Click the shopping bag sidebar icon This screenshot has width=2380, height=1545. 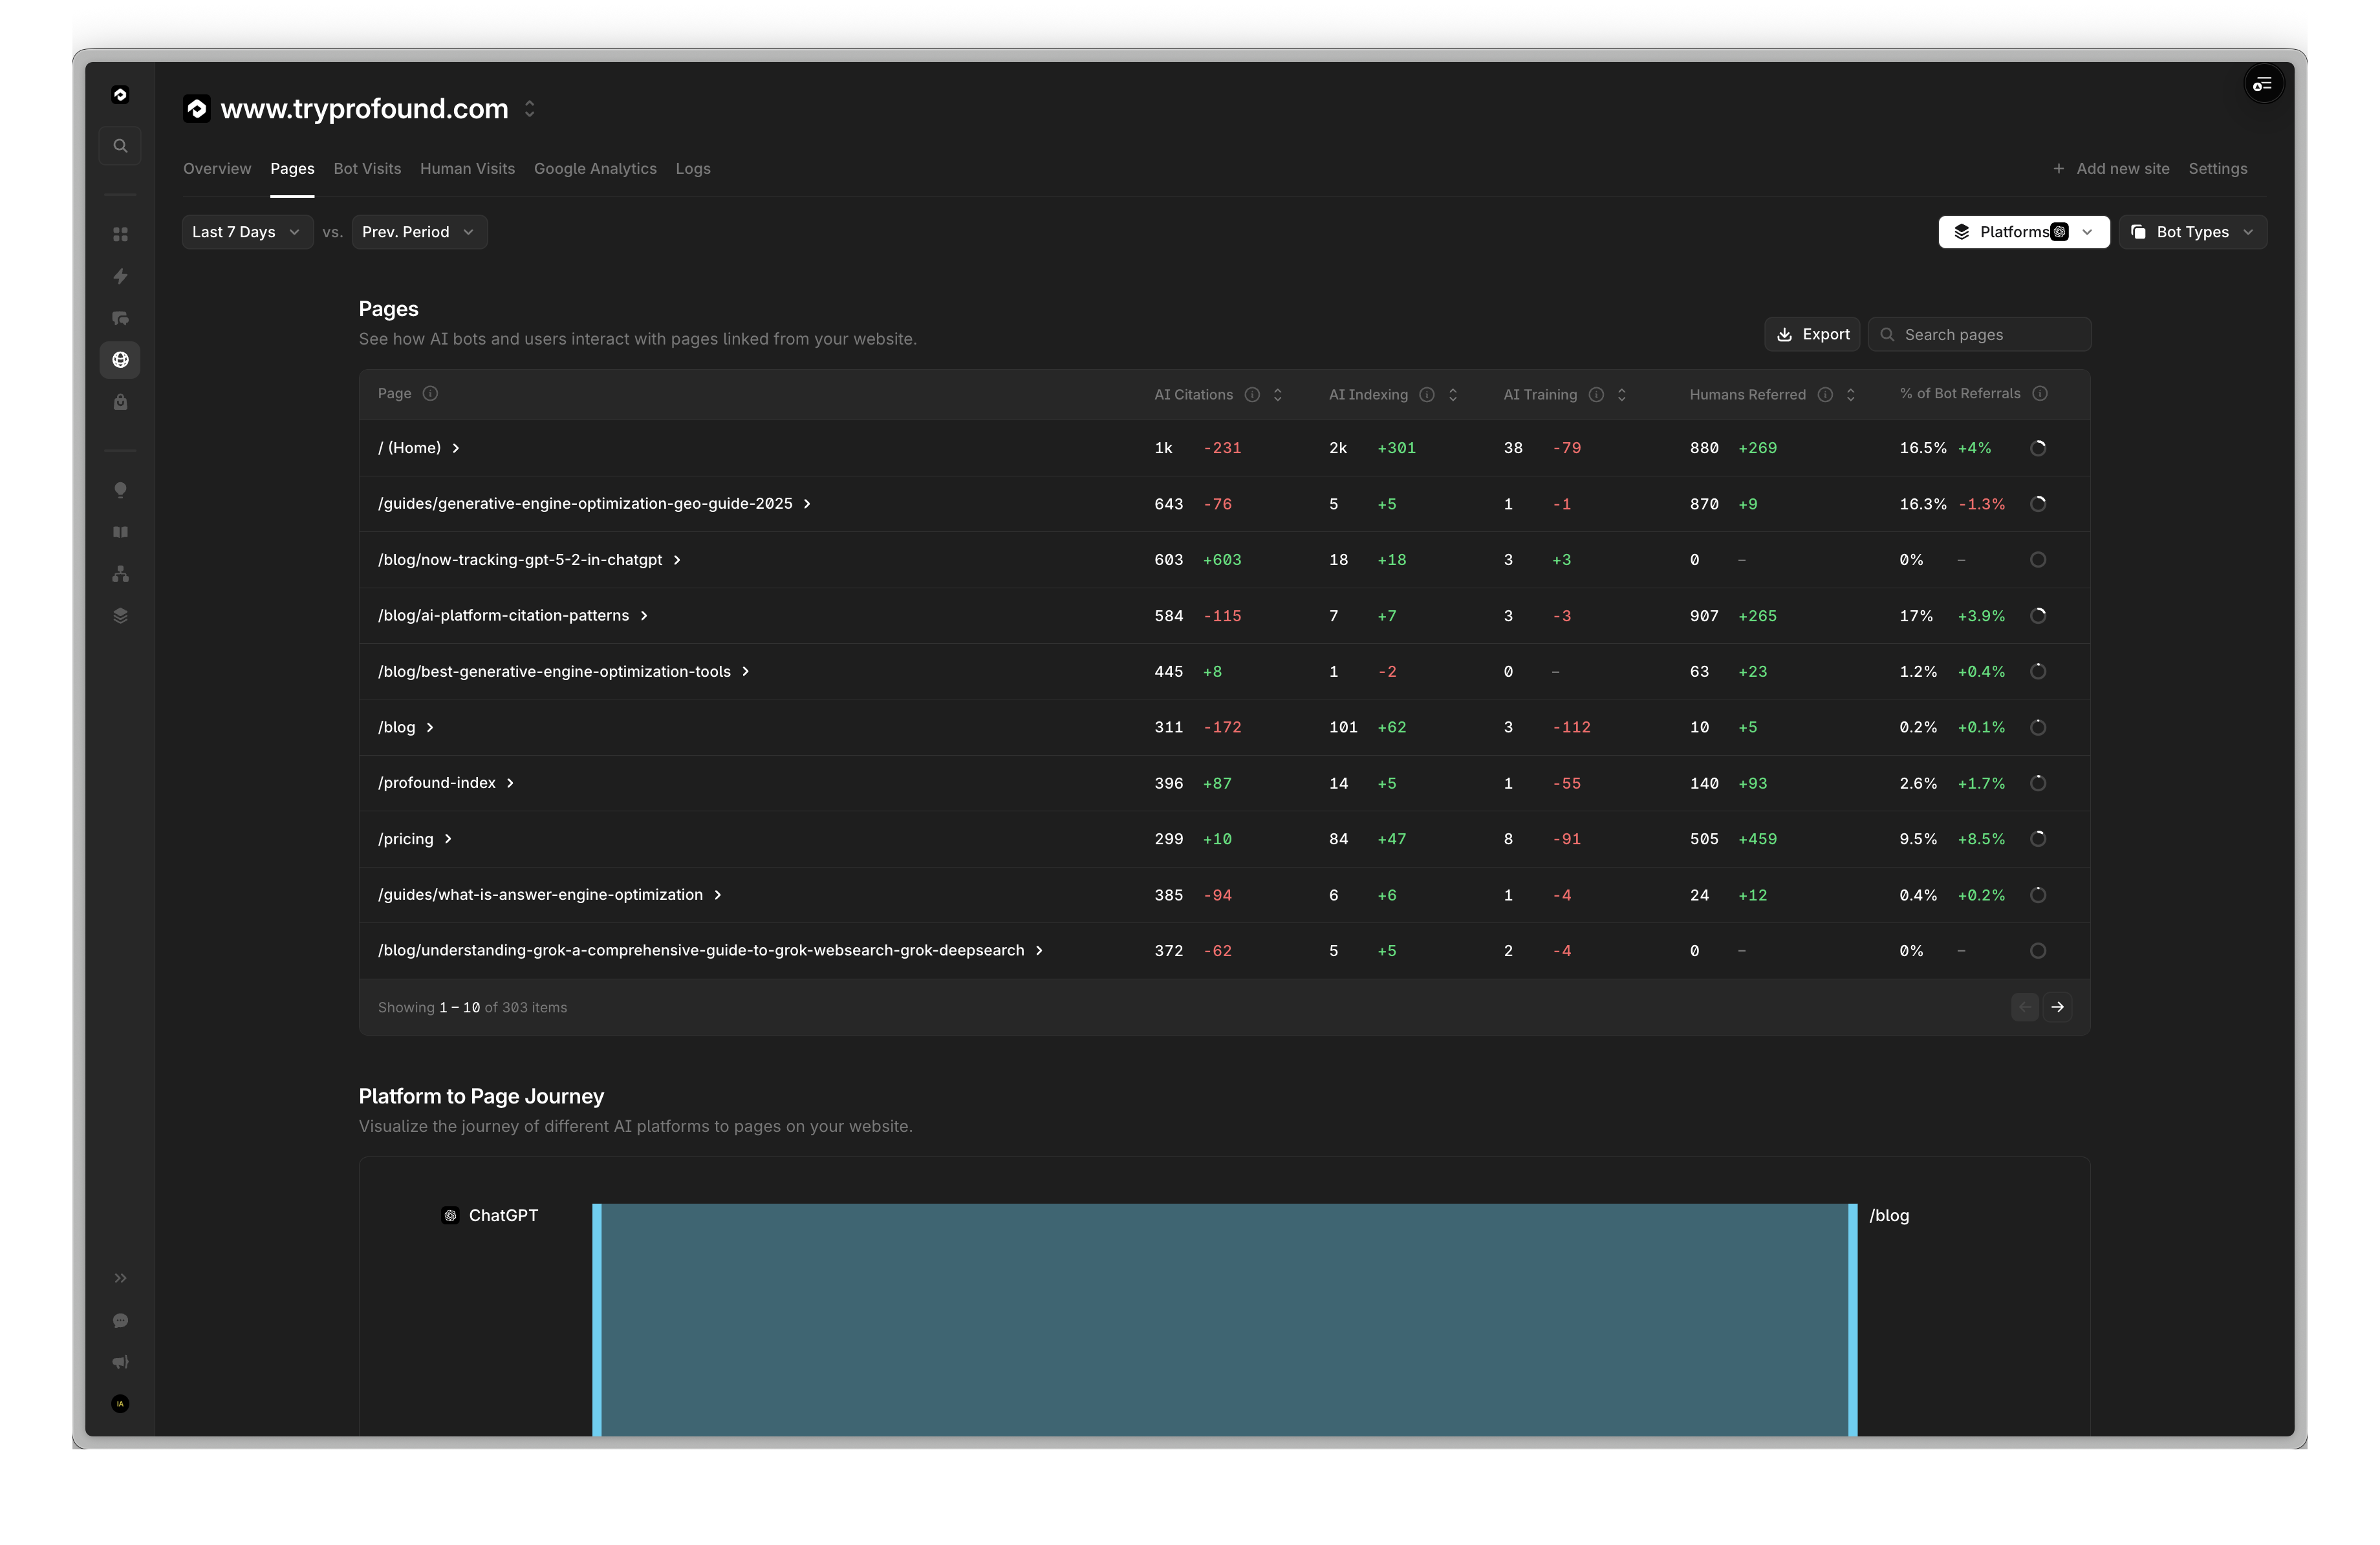click(x=120, y=401)
